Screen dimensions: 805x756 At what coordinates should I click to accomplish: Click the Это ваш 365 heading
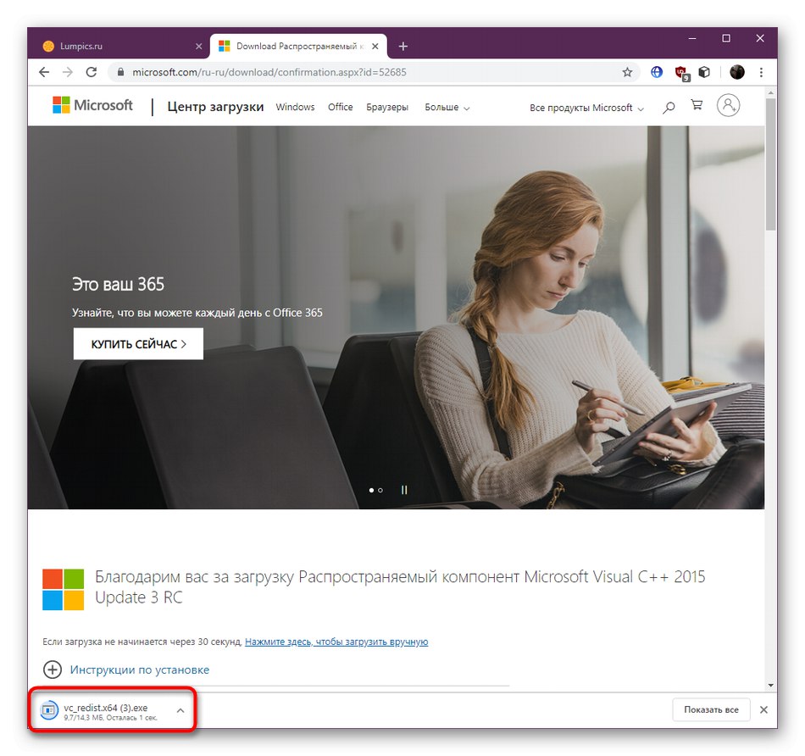click(118, 284)
